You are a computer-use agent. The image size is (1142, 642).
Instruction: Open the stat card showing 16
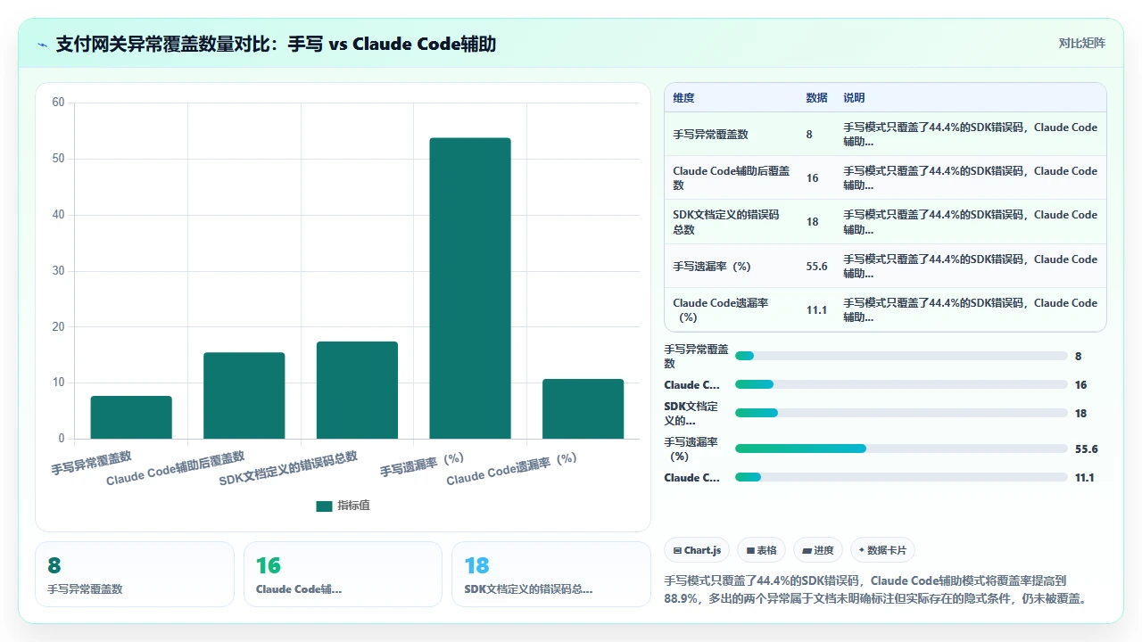pos(343,574)
